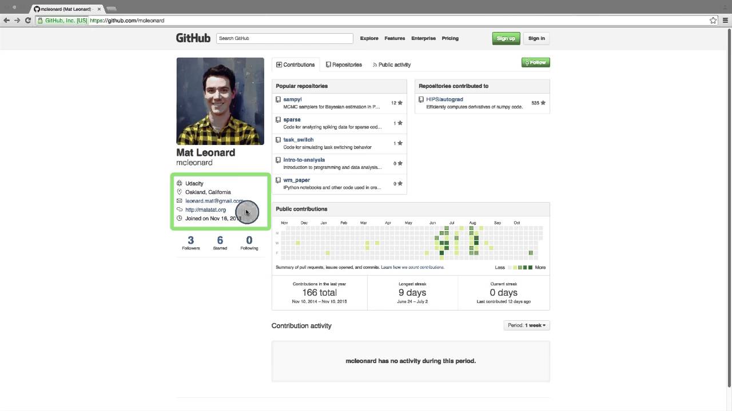
Task: Click the green Follow button
Action: pyautogui.click(x=536, y=62)
